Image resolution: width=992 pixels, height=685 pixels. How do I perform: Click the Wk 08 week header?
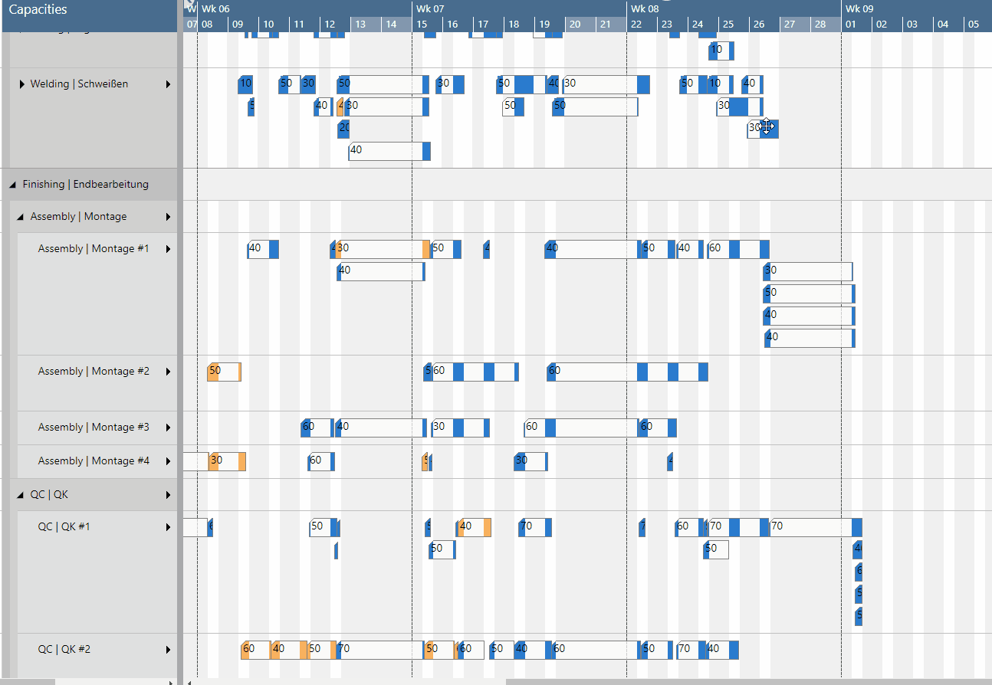pos(644,8)
